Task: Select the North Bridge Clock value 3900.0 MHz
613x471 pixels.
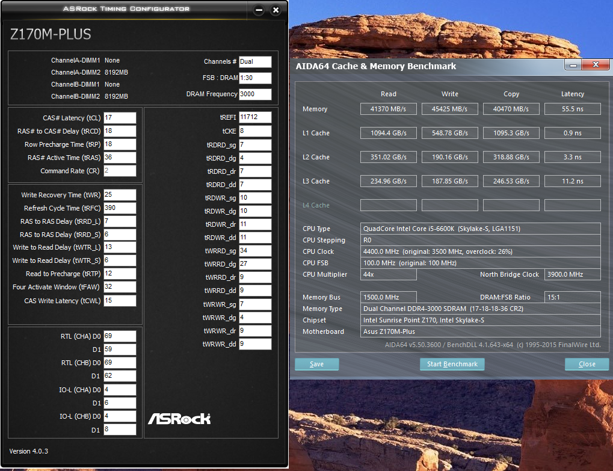Action: pyautogui.click(x=573, y=274)
